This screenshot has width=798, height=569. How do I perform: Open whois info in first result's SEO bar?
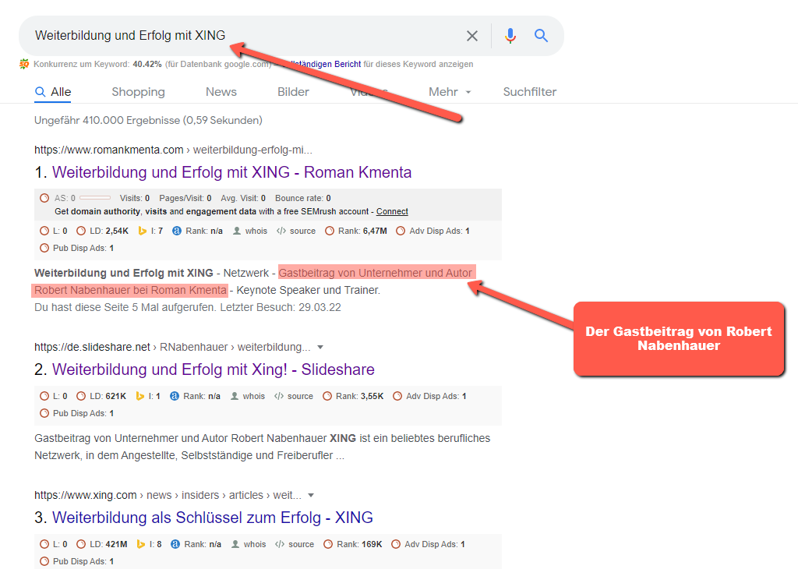249,231
